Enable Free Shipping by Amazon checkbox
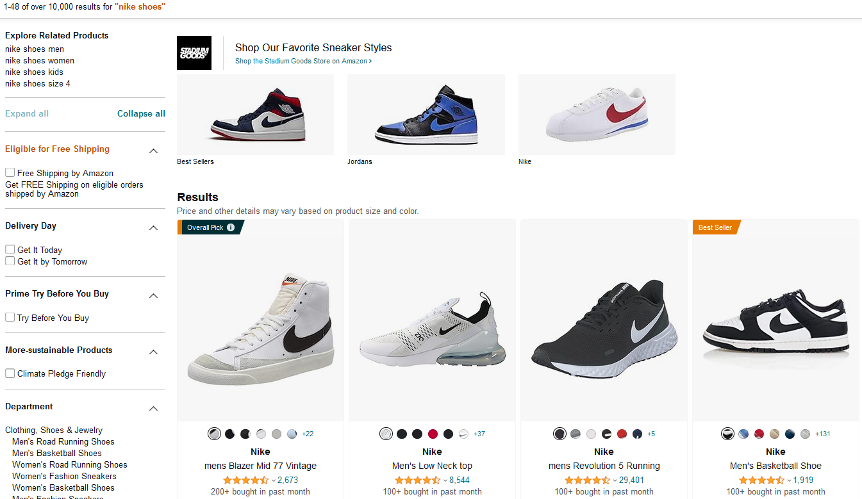The image size is (862, 499). click(x=10, y=173)
